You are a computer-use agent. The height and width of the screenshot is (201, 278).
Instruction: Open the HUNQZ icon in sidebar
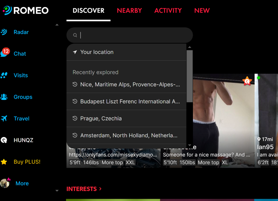pos(4,140)
